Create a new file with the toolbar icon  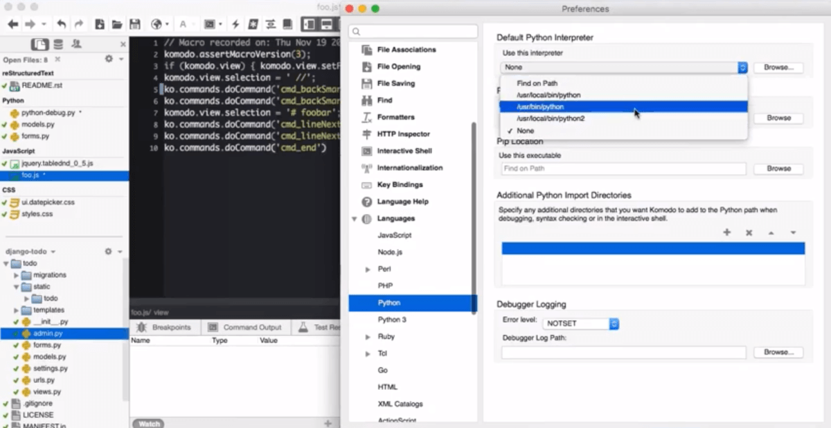click(100, 24)
